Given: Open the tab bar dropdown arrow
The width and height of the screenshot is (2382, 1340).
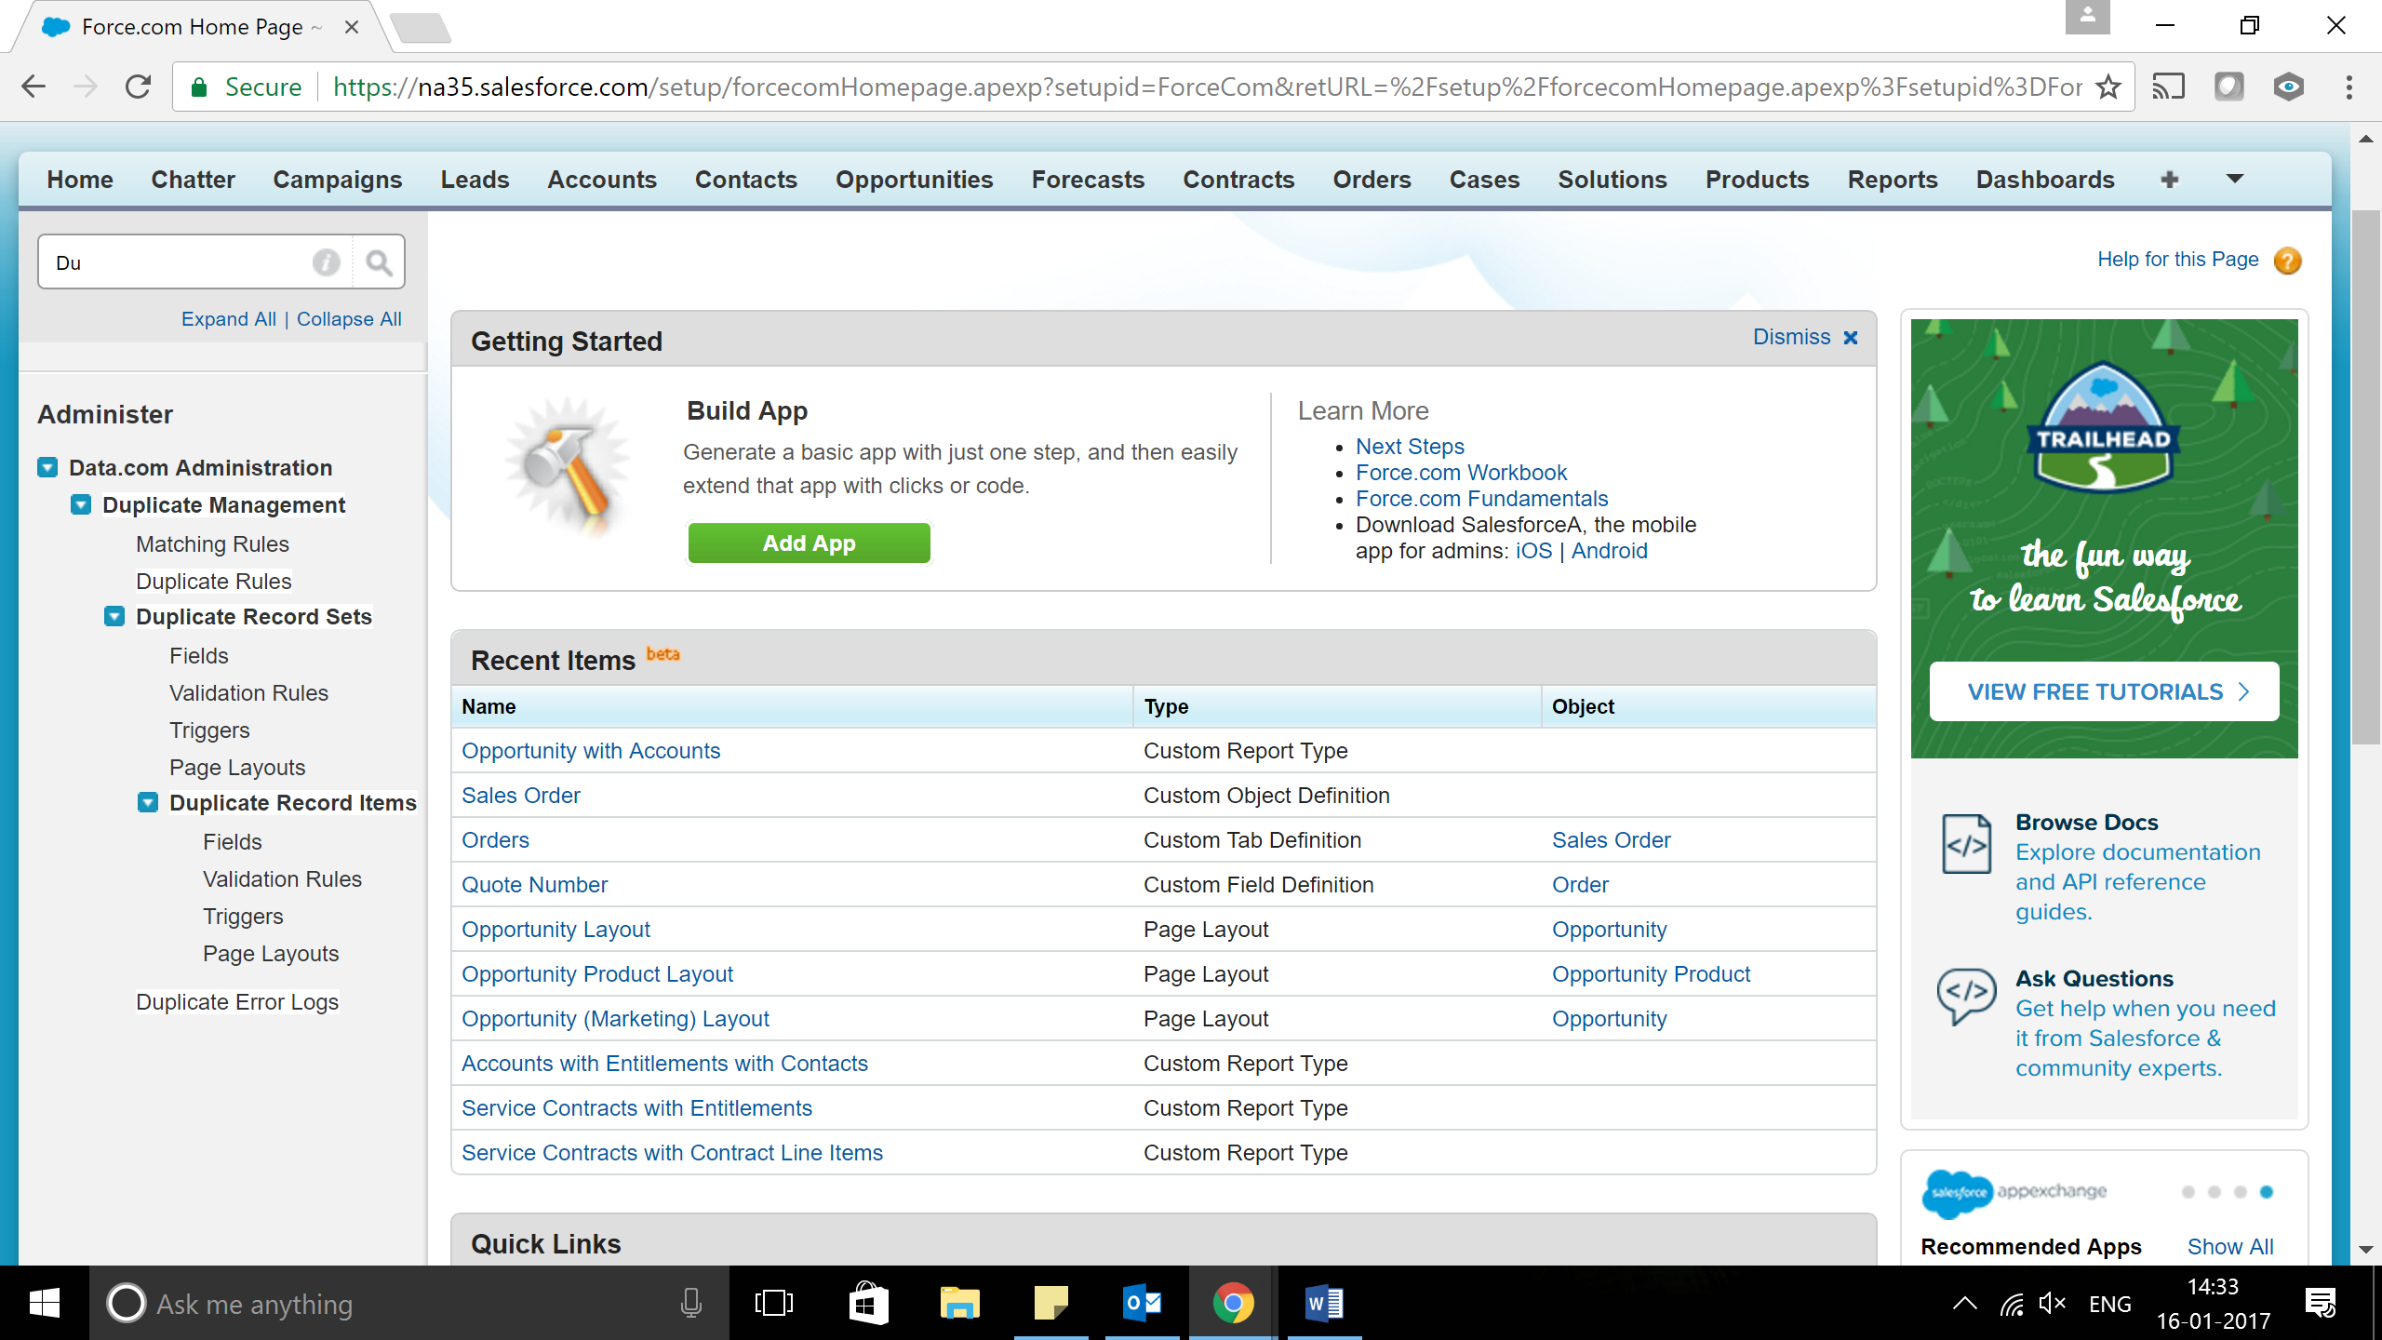Looking at the screenshot, I should (x=2235, y=179).
